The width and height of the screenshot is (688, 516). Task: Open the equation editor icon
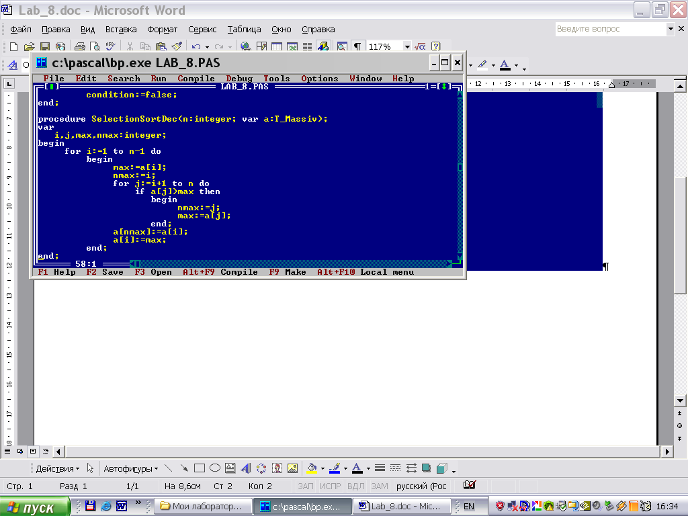pos(420,46)
